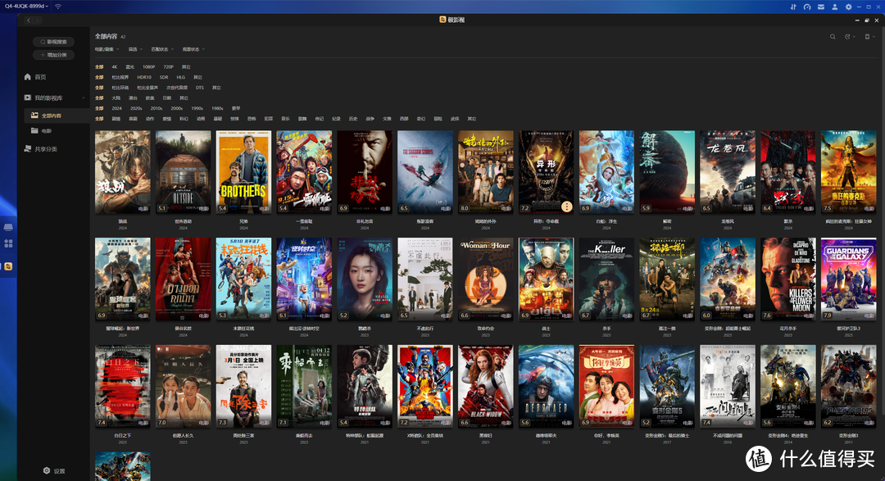Expand the 电影/剧集 dropdown

click(107, 49)
